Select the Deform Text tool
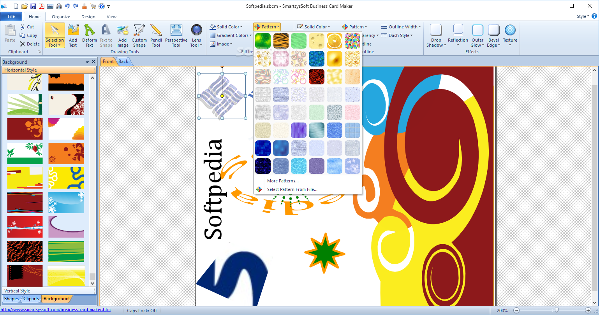 coord(90,35)
